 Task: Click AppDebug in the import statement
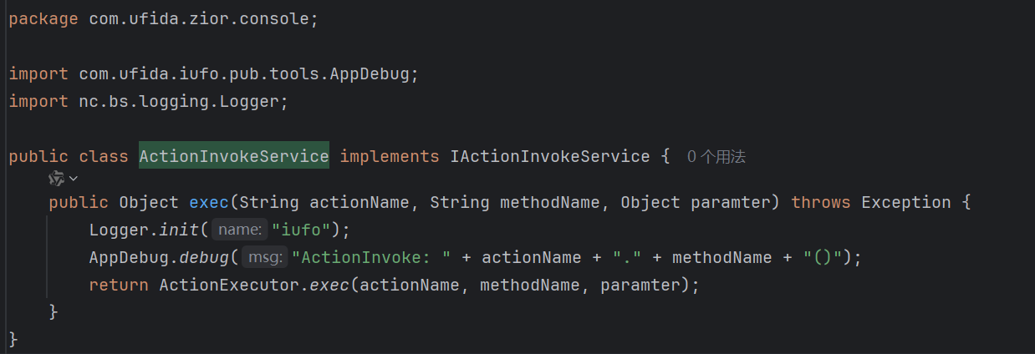[370, 73]
